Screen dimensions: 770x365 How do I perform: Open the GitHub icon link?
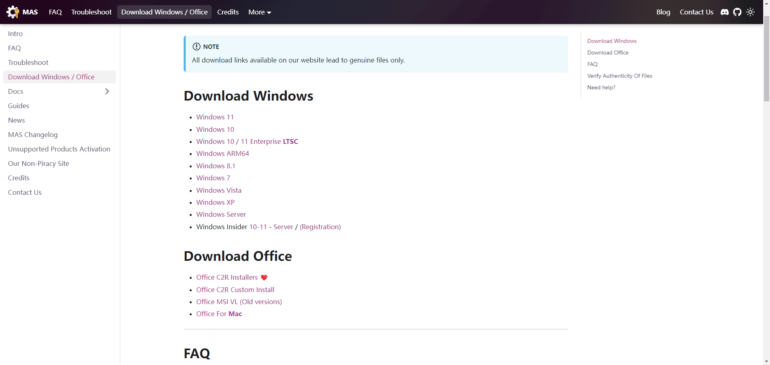point(737,12)
